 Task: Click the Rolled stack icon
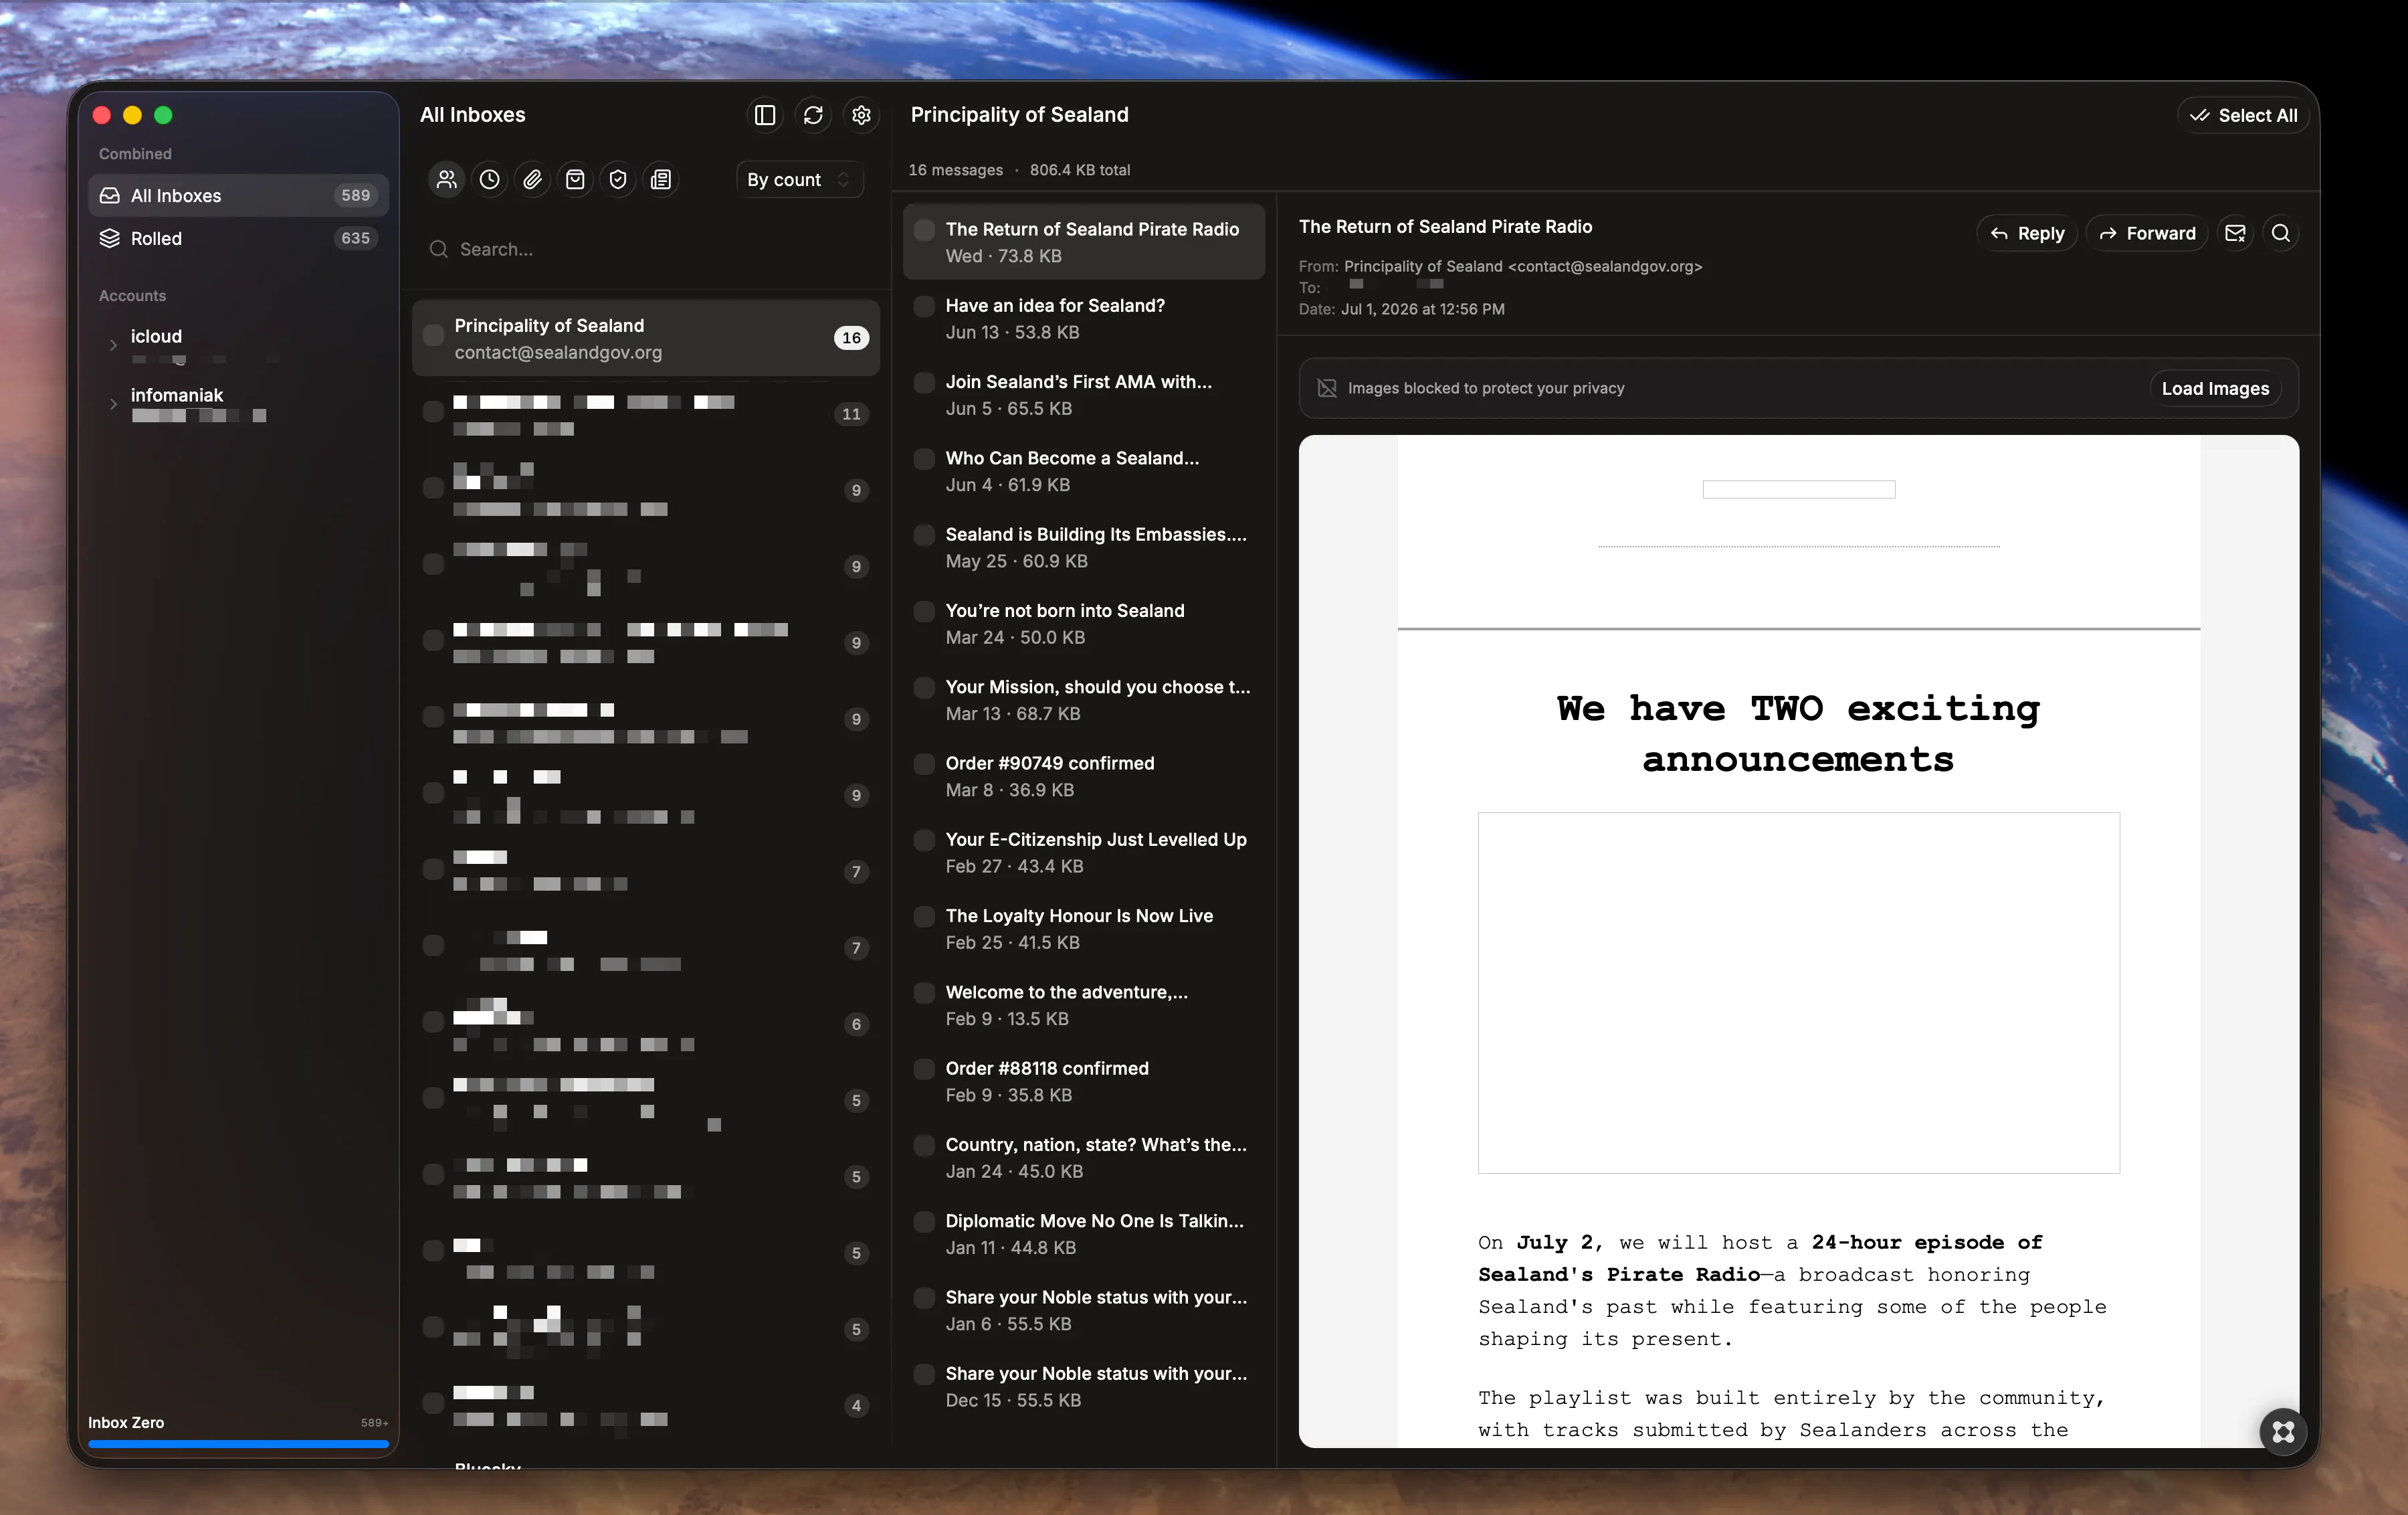pos(110,238)
